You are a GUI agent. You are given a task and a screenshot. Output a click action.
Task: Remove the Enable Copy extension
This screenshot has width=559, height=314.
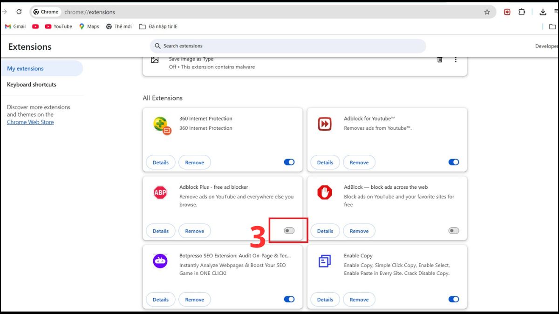[359, 299]
